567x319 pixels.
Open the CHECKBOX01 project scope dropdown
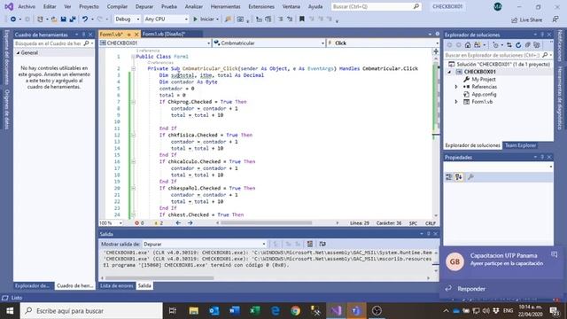(155, 43)
